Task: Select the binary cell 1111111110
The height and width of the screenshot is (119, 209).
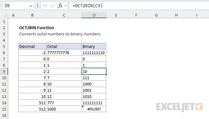Action: [x=94, y=53]
